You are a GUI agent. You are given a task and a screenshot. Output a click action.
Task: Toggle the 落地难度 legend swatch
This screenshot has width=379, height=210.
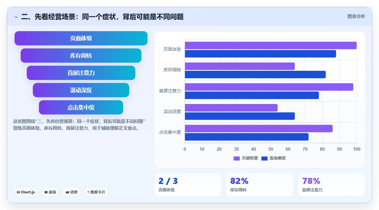(x=264, y=158)
